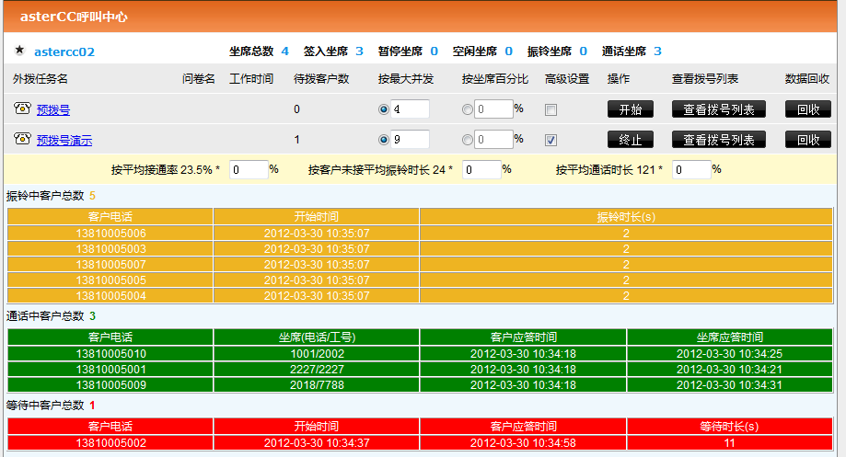Select max concurrency radio for 预拨号
Image resolution: width=846 pixels, height=457 pixels.
[x=384, y=109]
